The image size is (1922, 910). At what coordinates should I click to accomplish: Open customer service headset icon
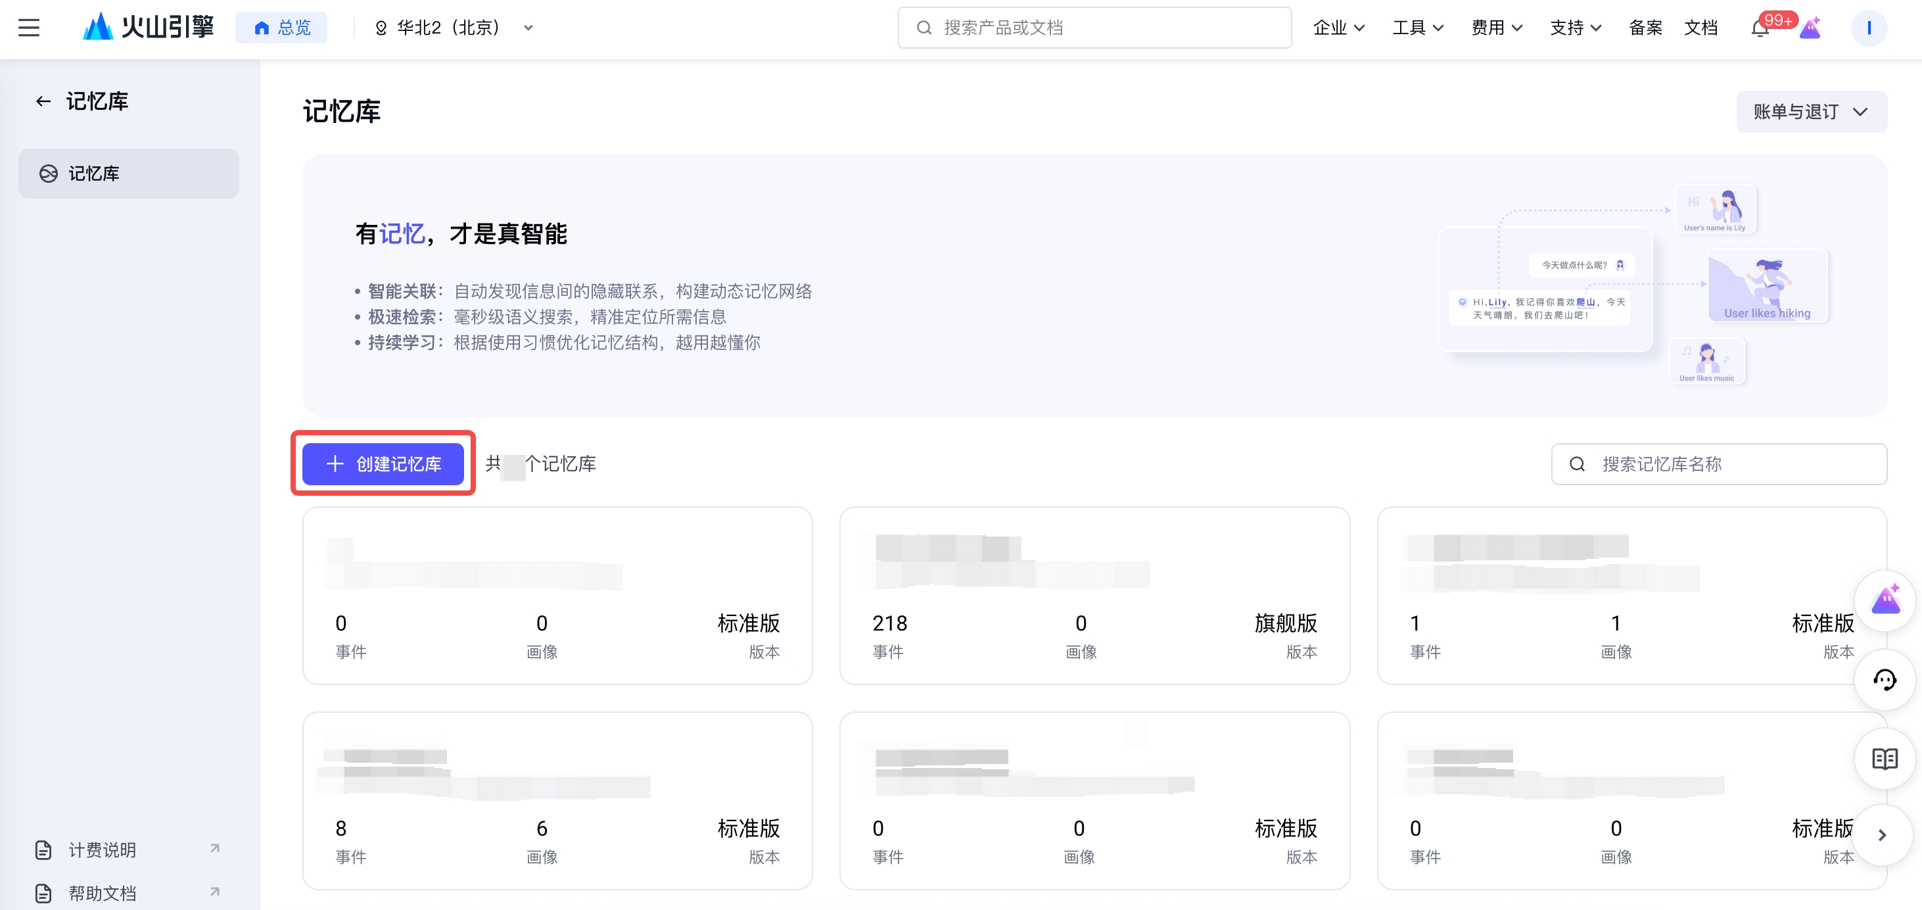coord(1885,679)
